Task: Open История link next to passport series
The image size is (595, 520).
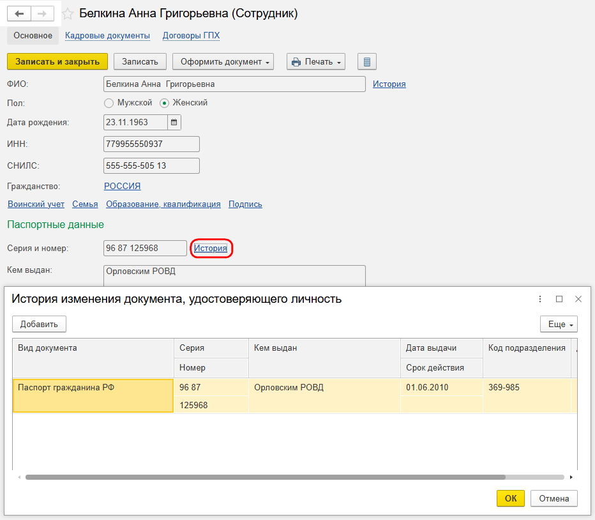Action: click(211, 249)
